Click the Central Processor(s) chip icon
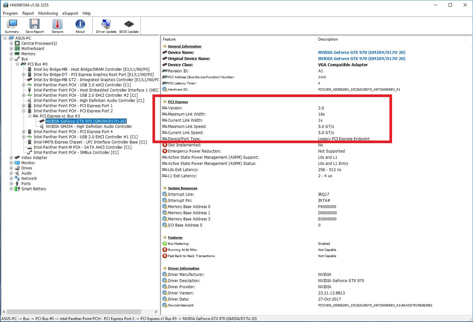The width and height of the screenshot is (473, 322). [17, 43]
